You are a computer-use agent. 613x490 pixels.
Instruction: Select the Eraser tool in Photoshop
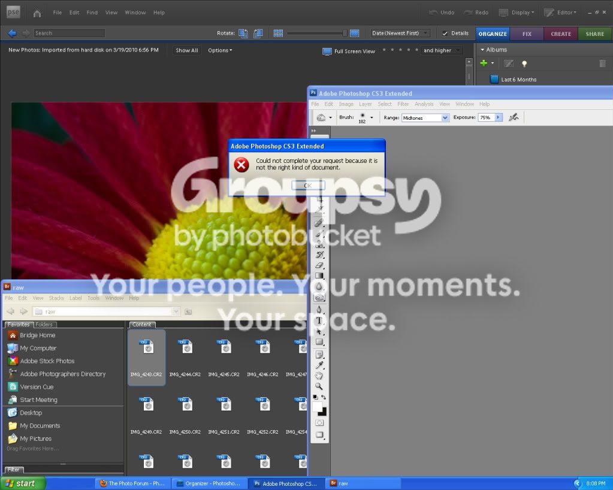click(319, 265)
